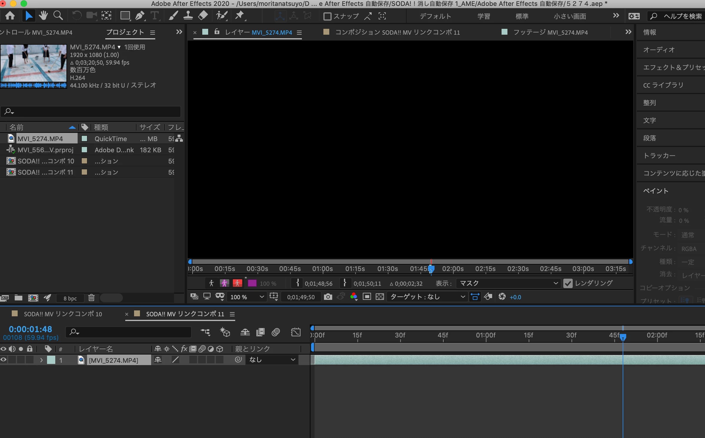Select the Puppet Pin tool
This screenshot has width=705, height=438.
tap(240, 16)
